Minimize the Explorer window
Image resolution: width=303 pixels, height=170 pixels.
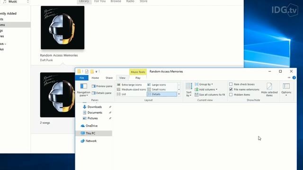(269, 71)
